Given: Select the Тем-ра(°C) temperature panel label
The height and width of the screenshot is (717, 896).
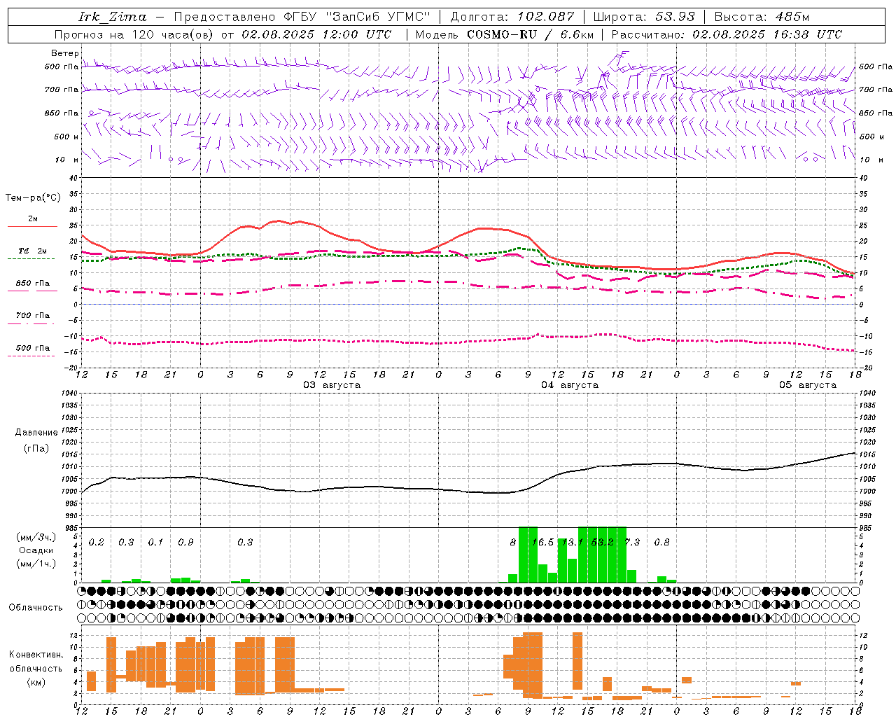Looking at the screenshot, I should pos(33,198).
